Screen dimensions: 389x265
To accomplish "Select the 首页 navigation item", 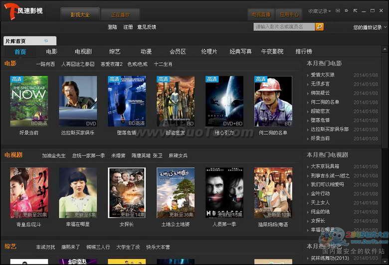I will (x=20, y=52).
